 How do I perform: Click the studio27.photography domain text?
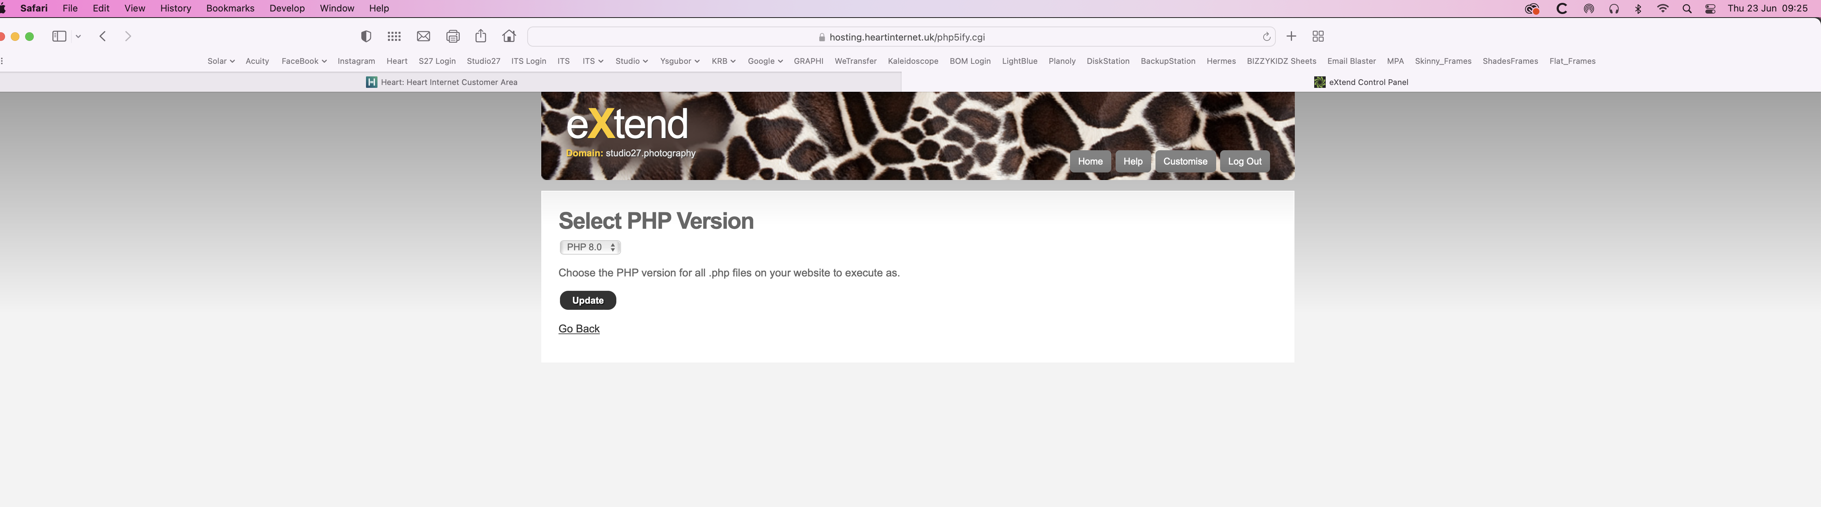point(650,153)
